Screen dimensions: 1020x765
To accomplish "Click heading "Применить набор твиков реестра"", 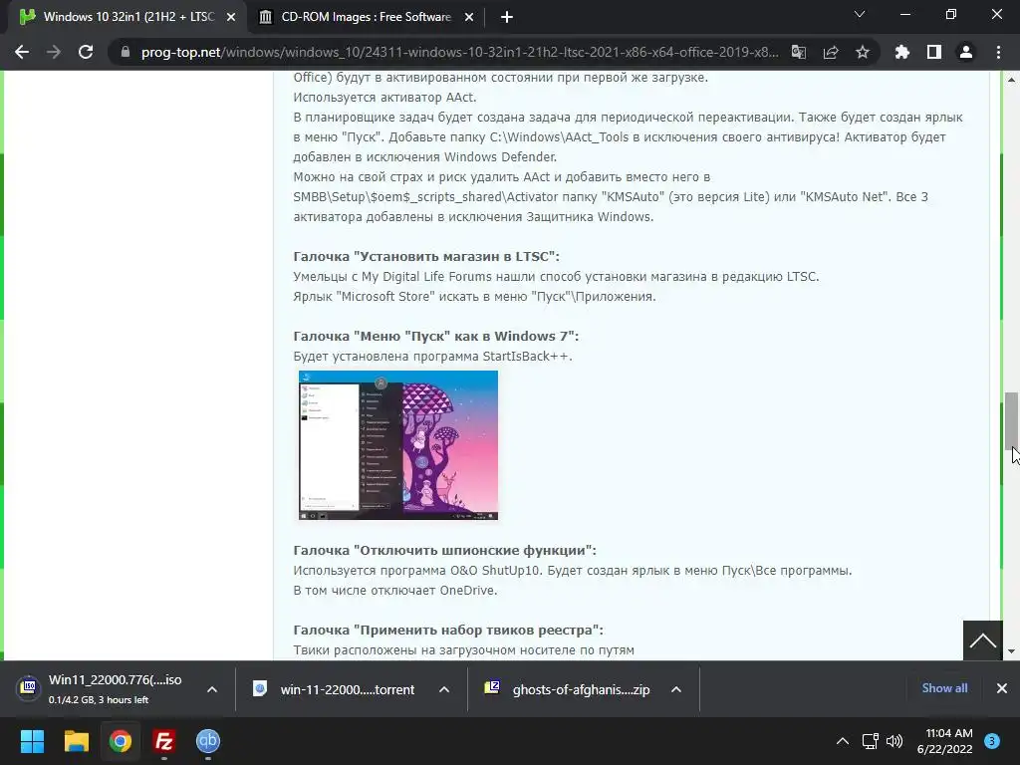I will (448, 631).
